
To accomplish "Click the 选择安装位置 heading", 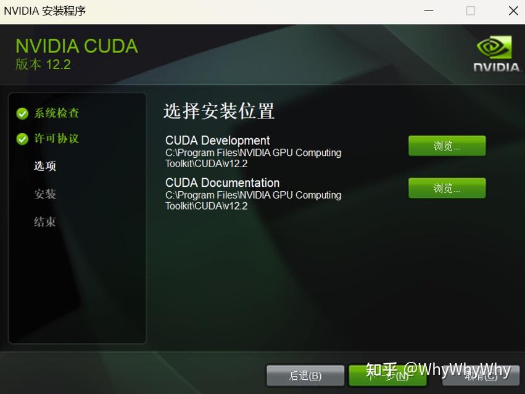I will point(219,111).
